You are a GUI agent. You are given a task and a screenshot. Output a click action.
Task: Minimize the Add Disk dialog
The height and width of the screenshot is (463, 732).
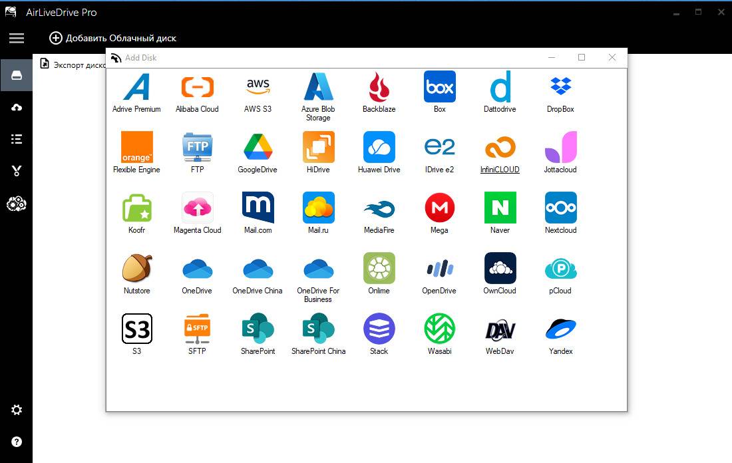pyautogui.click(x=552, y=57)
